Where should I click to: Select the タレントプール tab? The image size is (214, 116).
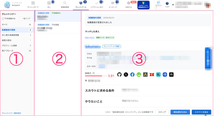click(x=81, y=5)
